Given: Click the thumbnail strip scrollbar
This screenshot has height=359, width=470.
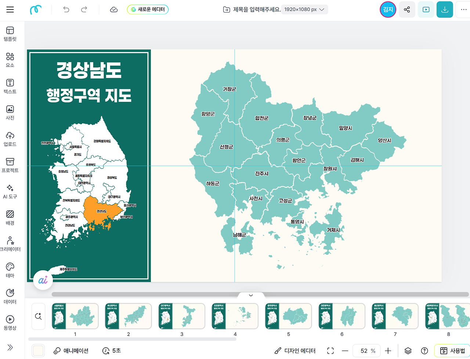Looking at the screenshot, I should pyautogui.click(x=132, y=339).
